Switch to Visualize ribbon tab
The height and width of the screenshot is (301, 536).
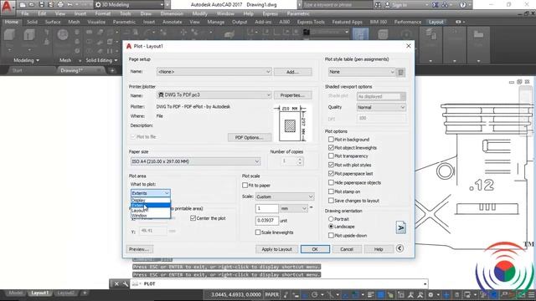[x=96, y=22]
